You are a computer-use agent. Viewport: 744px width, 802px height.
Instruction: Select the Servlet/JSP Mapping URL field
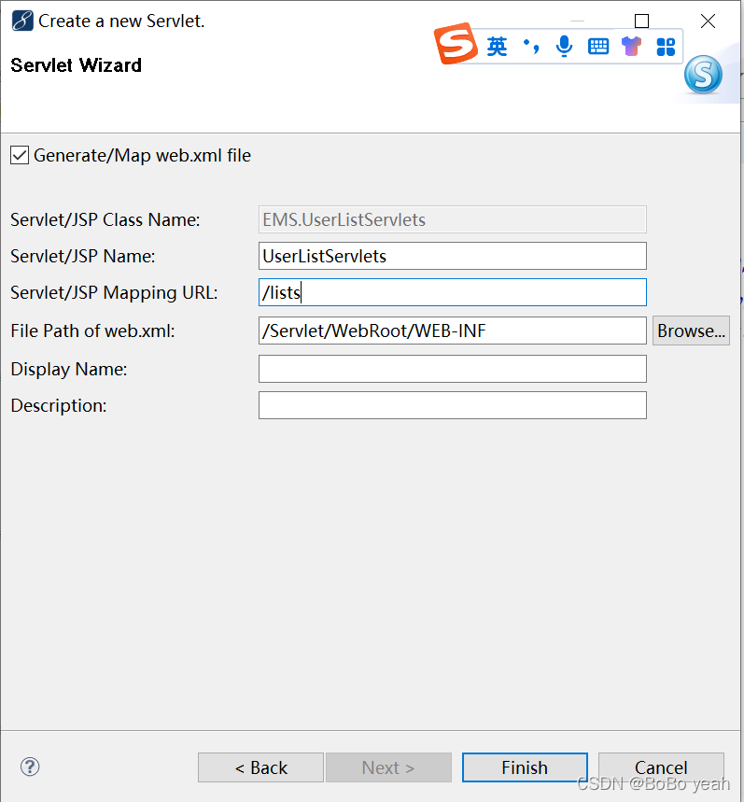[x=452, y=292]
